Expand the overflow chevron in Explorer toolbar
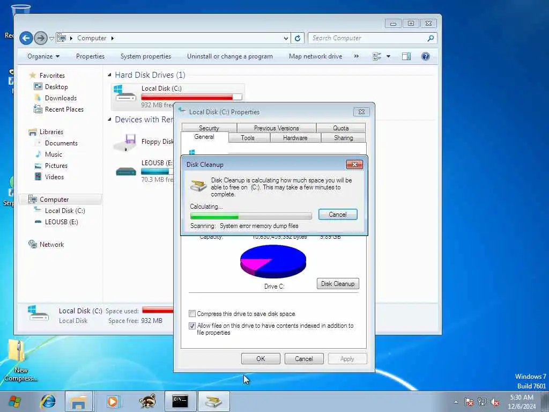The image size is (549, 412). [356, 56]
